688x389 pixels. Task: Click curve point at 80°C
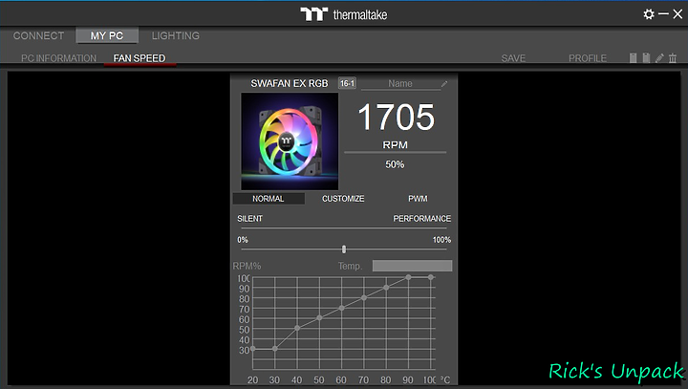386,288
